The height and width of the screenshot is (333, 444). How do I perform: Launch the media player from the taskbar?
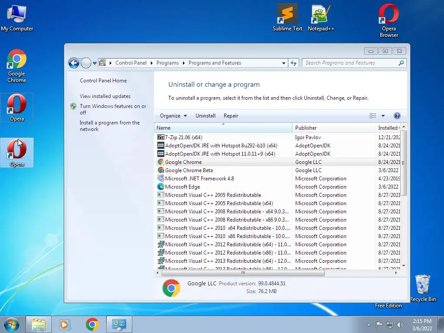65,324
